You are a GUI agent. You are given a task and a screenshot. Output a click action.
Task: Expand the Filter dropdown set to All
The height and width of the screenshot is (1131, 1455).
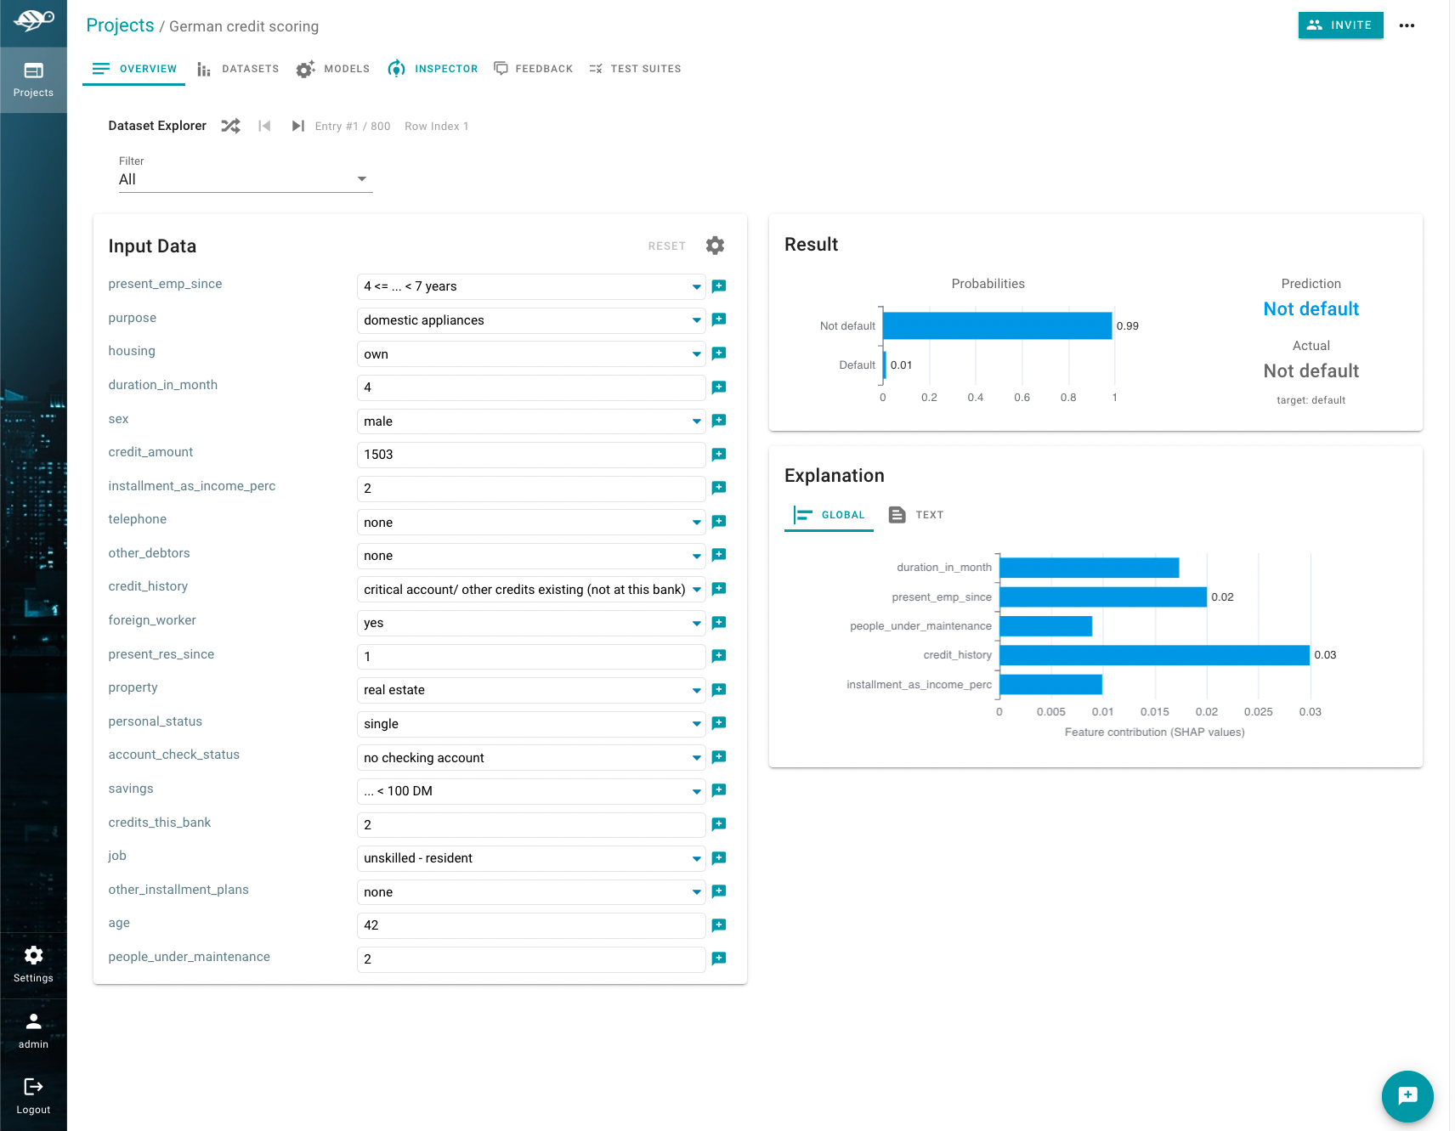tap(245, 179)
